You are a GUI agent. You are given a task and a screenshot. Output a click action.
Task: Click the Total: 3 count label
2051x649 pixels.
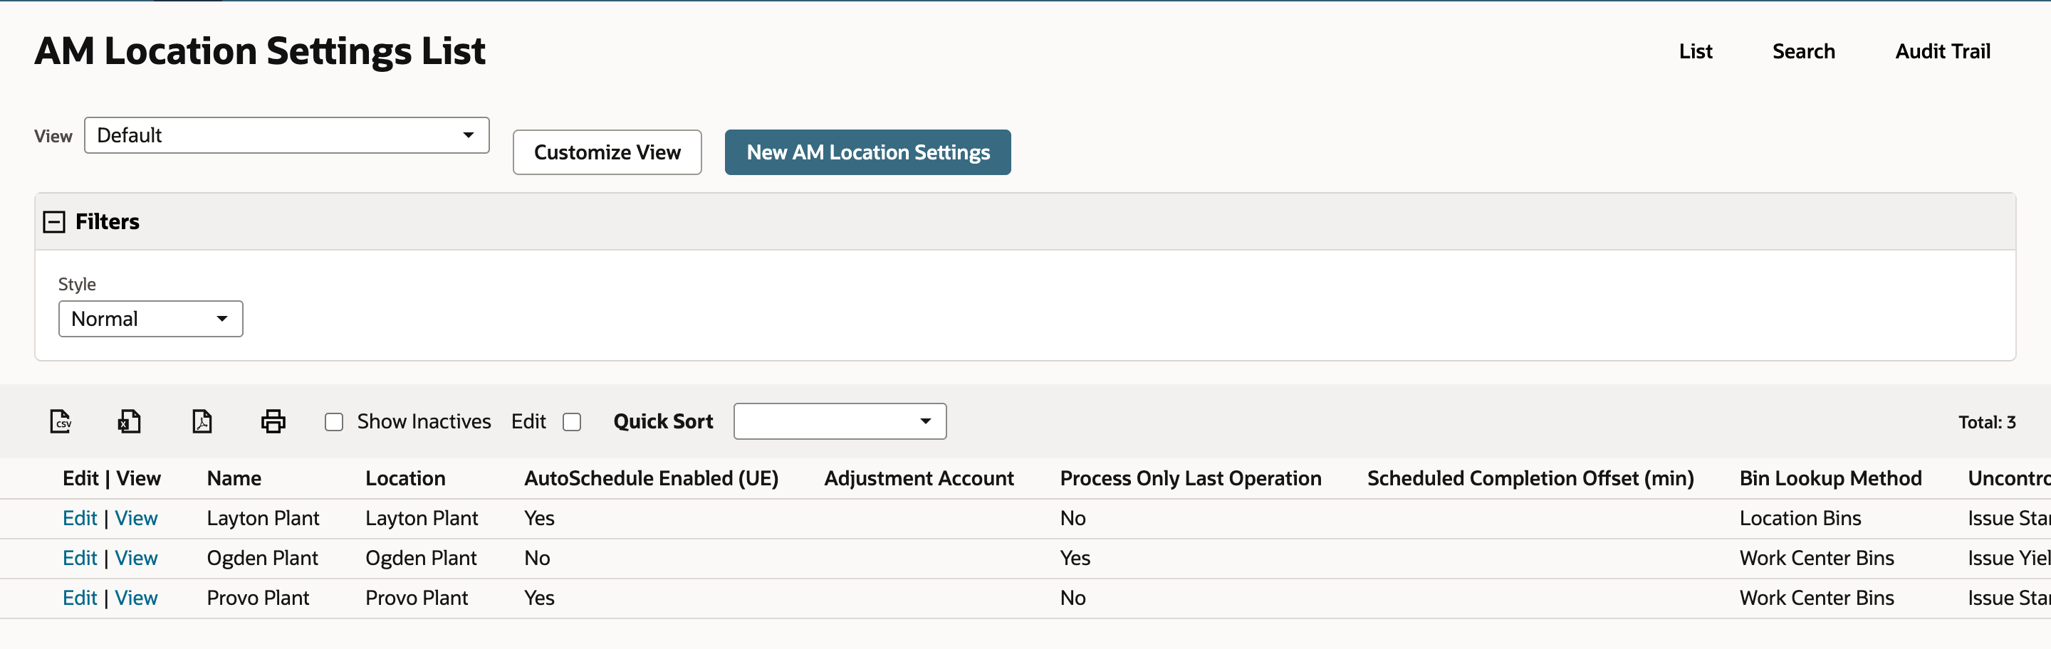click(1986, 422)
